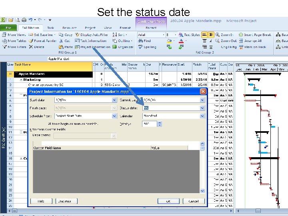Click the Find binoculars icon
This screenshot has height=216, width=288.
coord(140,41)
